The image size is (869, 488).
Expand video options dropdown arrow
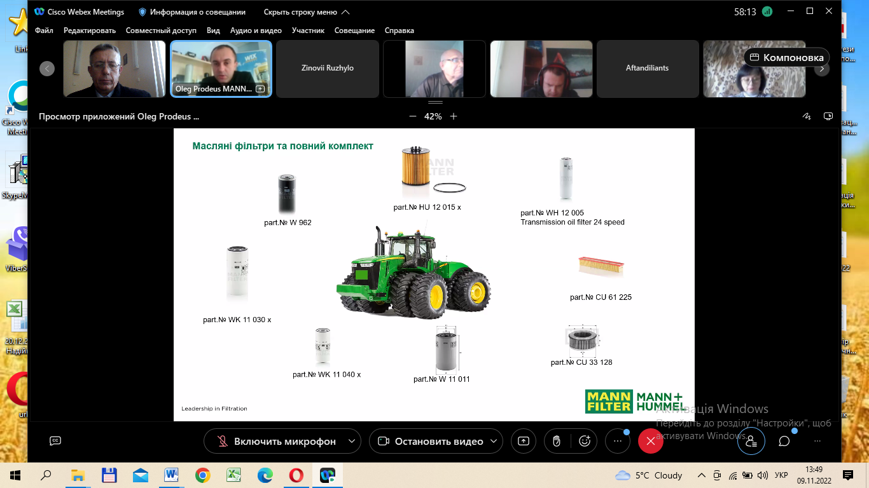pyautogui.click(x=494, y=441)
